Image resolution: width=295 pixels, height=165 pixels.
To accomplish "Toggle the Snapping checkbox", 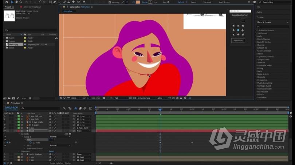I will (110, 2).
